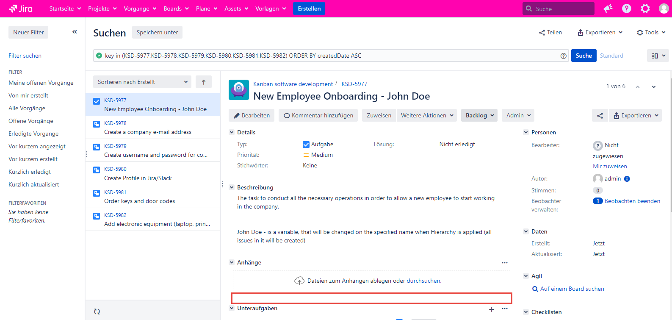Click the blue Erstellen button
Image resolution: width=672 pixels, height=320 pixels.
(309, 8)
